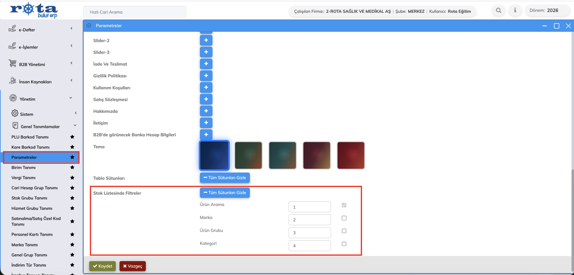Collapse the Yönetim sidebar section
The image size is (574, 275).
[40, 99]
